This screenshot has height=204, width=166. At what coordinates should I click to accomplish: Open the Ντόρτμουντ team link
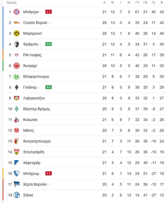[x=33, y=33]
